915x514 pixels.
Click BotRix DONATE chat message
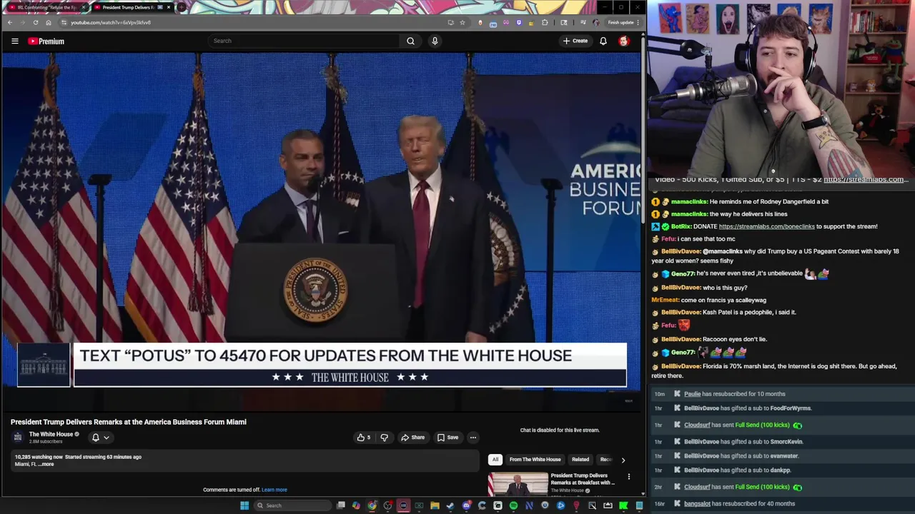click(765, 226)
